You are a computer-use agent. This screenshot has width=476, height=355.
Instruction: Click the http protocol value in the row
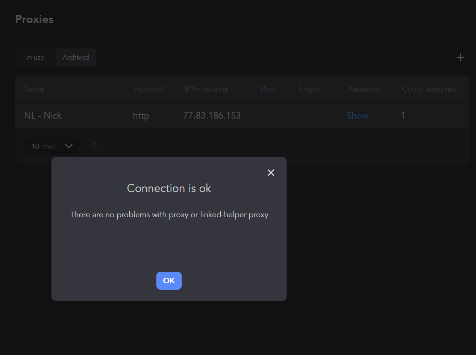(x=141, y=115)
